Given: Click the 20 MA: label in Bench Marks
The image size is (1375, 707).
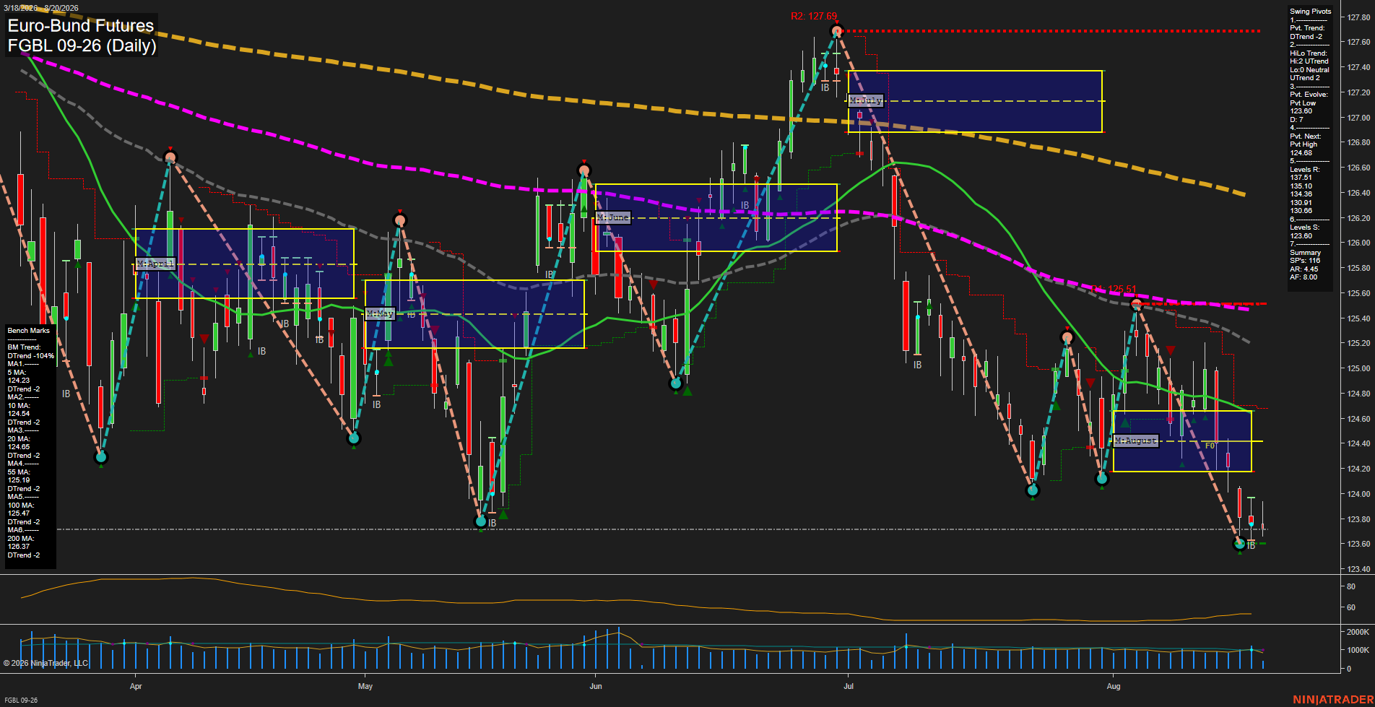Looking at the screenshot, I should pyautogui.click(x=19, y=439).
